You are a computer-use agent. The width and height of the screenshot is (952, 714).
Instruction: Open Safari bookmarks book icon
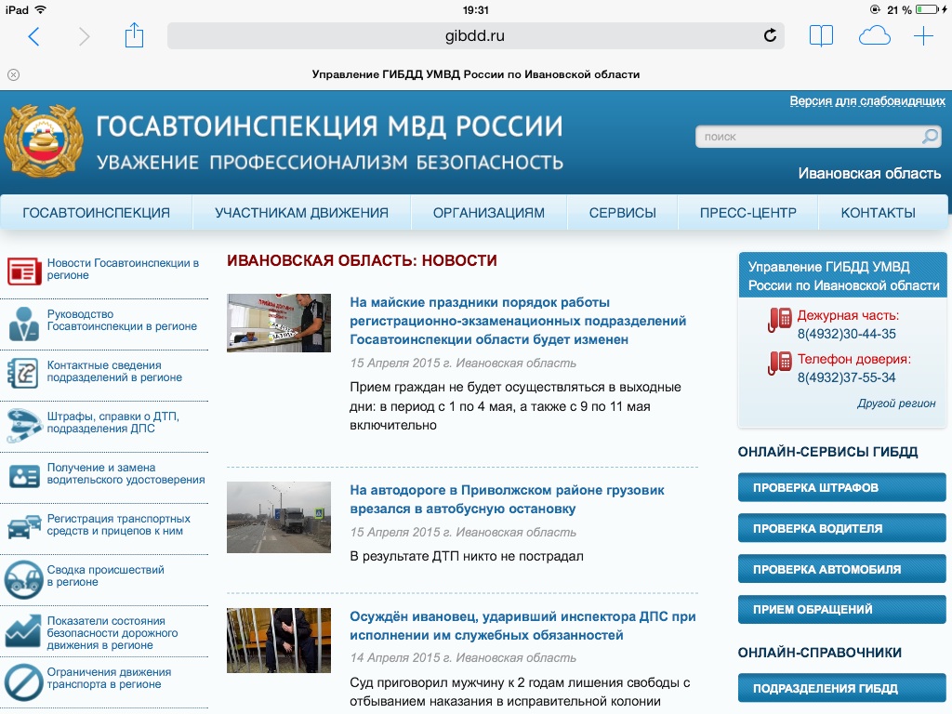pyautogui.click(x=821, y=36)
